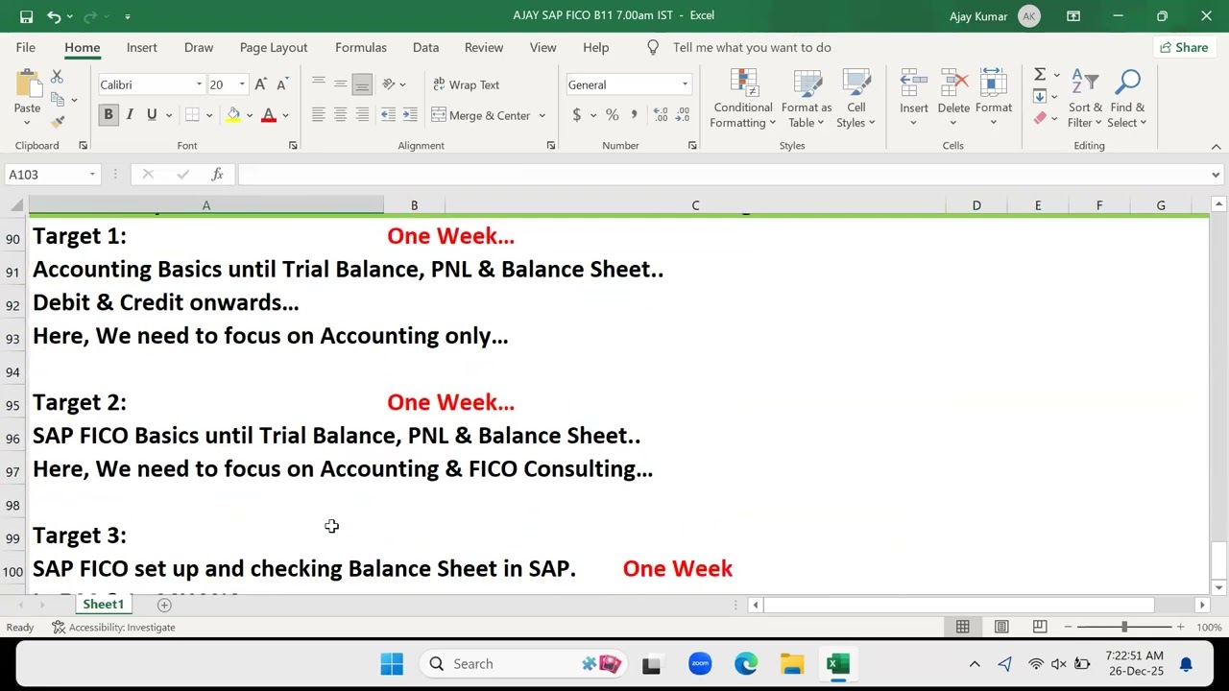The height and width of the screenshot is (691, 1229).
Task: Increase the cell indent
Action: point(410,115)
